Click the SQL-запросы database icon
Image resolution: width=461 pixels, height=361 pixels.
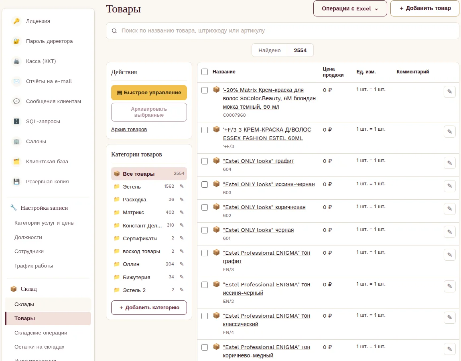coord(16,122)
